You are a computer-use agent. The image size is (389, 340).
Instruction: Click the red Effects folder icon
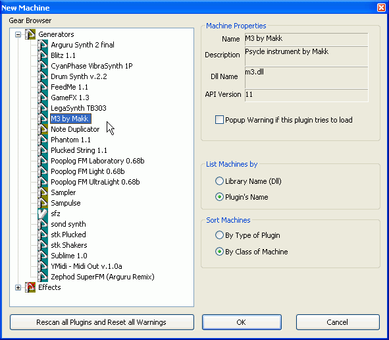(x=30, y=287)
